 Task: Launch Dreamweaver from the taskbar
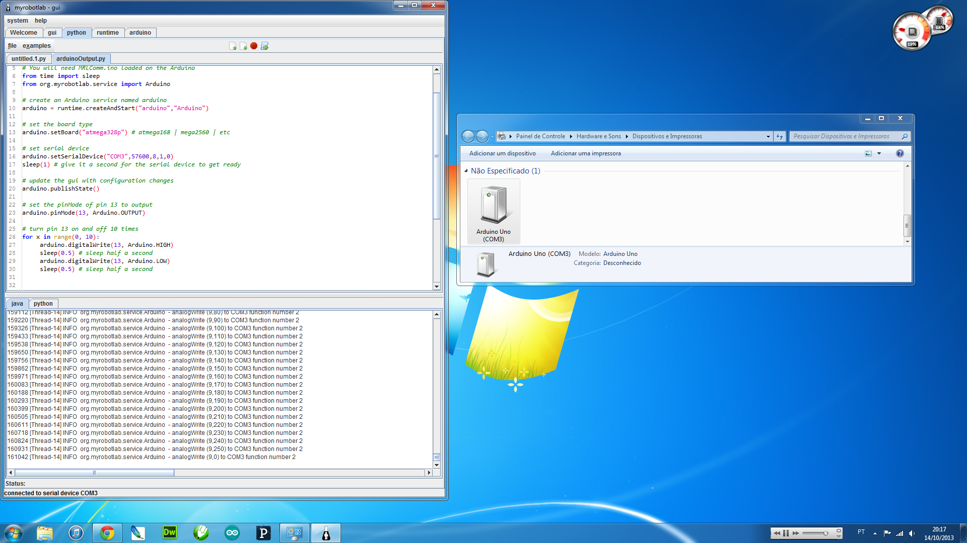[x=170, y=533]
